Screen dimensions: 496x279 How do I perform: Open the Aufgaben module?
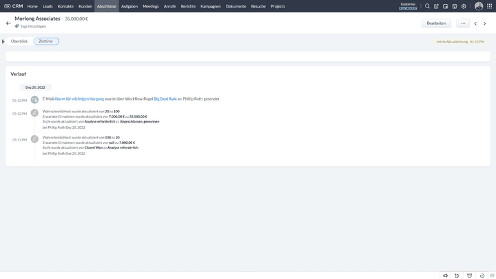point(130,6)
